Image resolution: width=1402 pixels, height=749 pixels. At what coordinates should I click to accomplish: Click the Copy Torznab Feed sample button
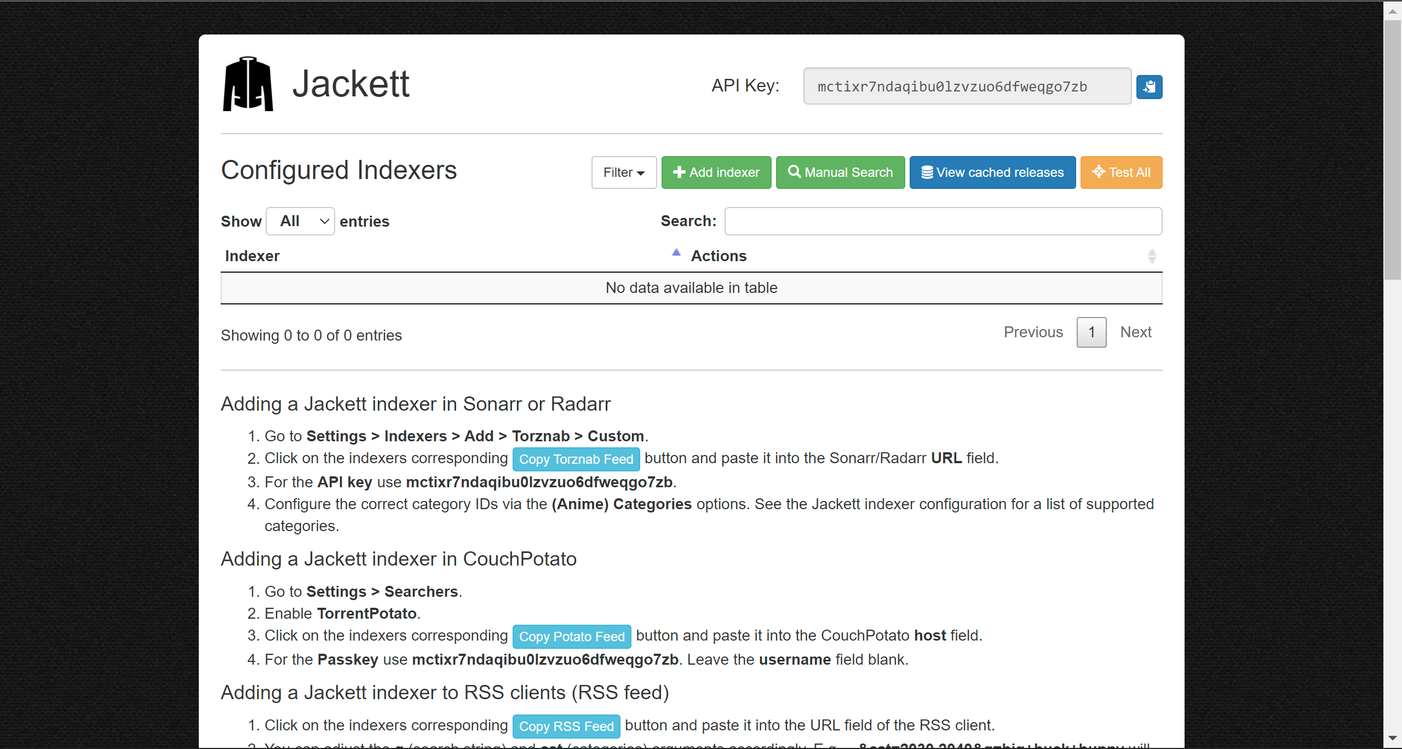pos(576,459)
